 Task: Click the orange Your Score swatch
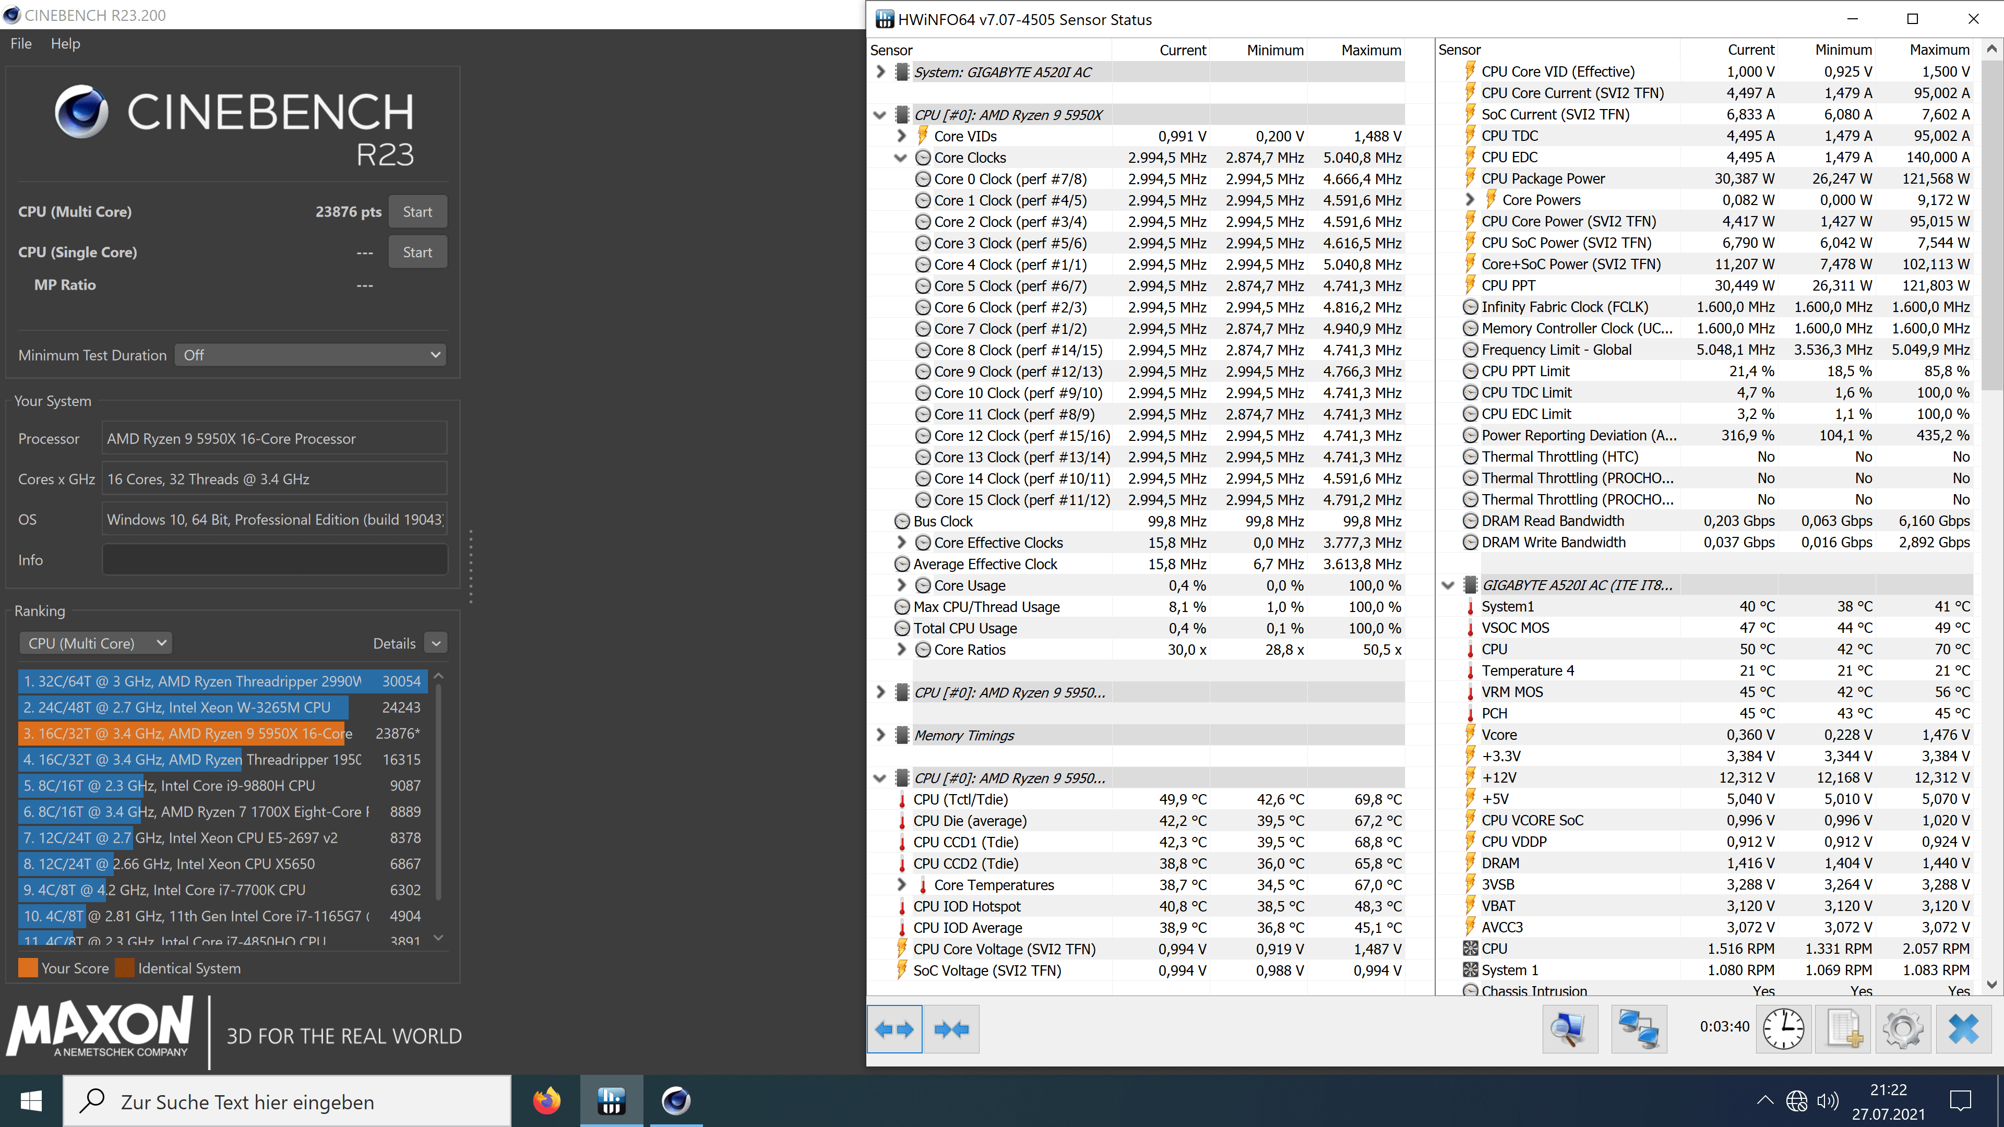(28, 968)
